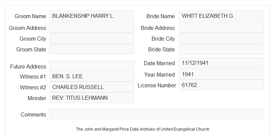Screen dimensions: 271x136
Task: Click into the Groom State field
Action: pos(92,49)
